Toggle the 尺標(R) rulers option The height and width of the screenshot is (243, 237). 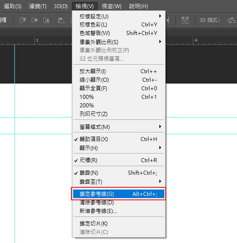[118, 160]
